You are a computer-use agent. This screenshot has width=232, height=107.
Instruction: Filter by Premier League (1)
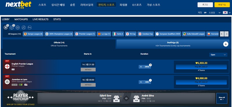pyautogui.click(x=85, y=34)
